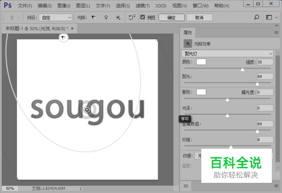Open the Properties panel menu icon
282x193 pixels.
[276, 33]
